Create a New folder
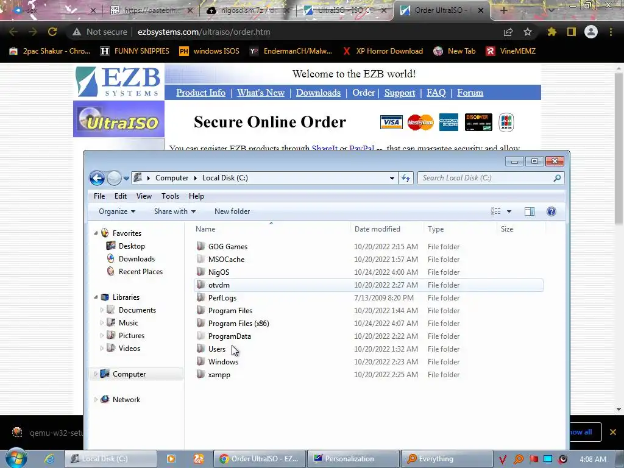The image size is (624, 468). (x=232, y=211)
